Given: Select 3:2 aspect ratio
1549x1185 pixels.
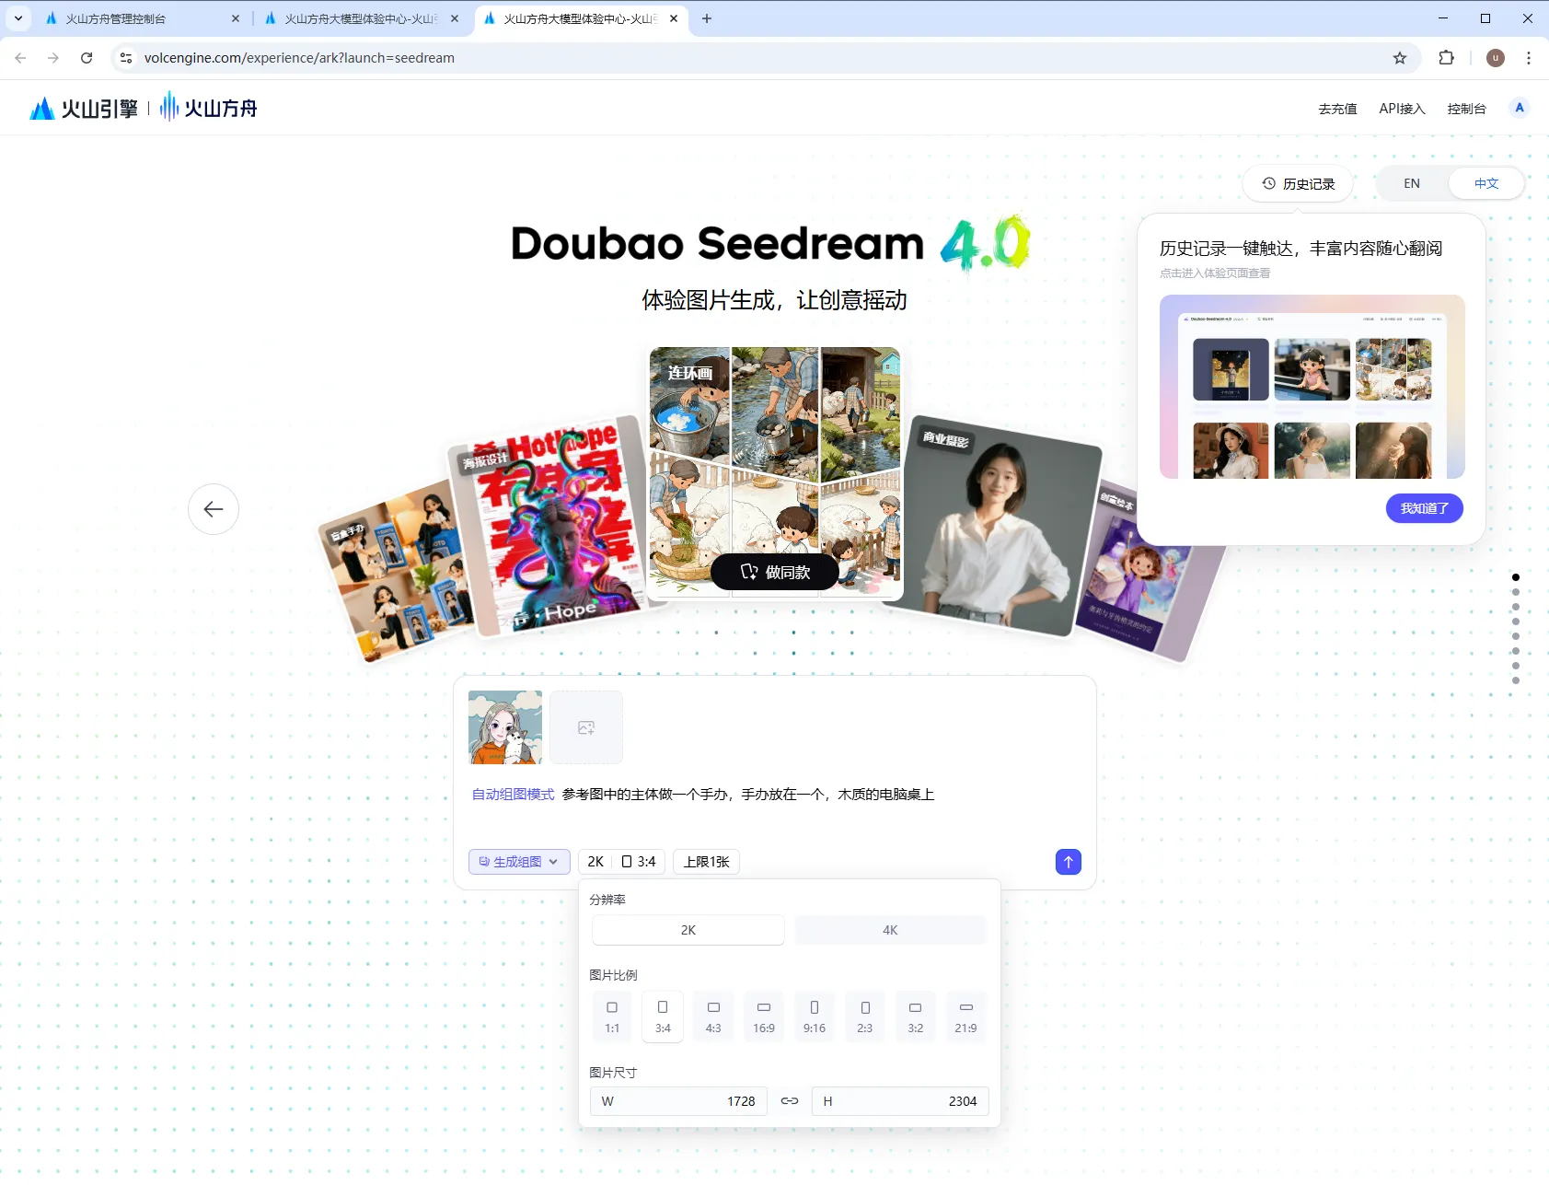Looking at the screenshot, I should pyautogui.click(x=916, y=1017).
